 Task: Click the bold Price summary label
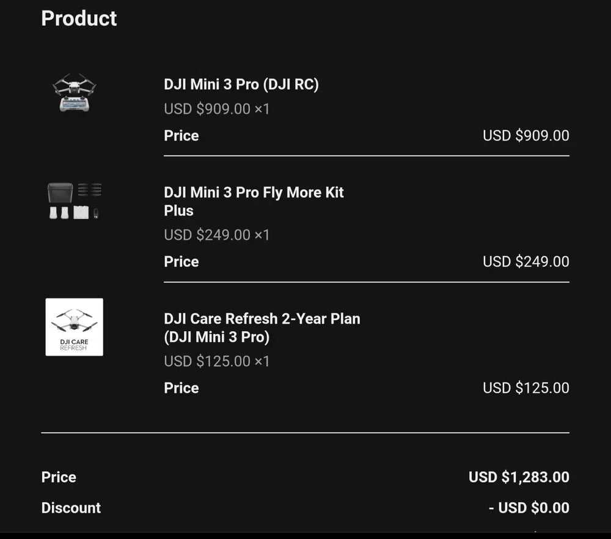[59, 477]
